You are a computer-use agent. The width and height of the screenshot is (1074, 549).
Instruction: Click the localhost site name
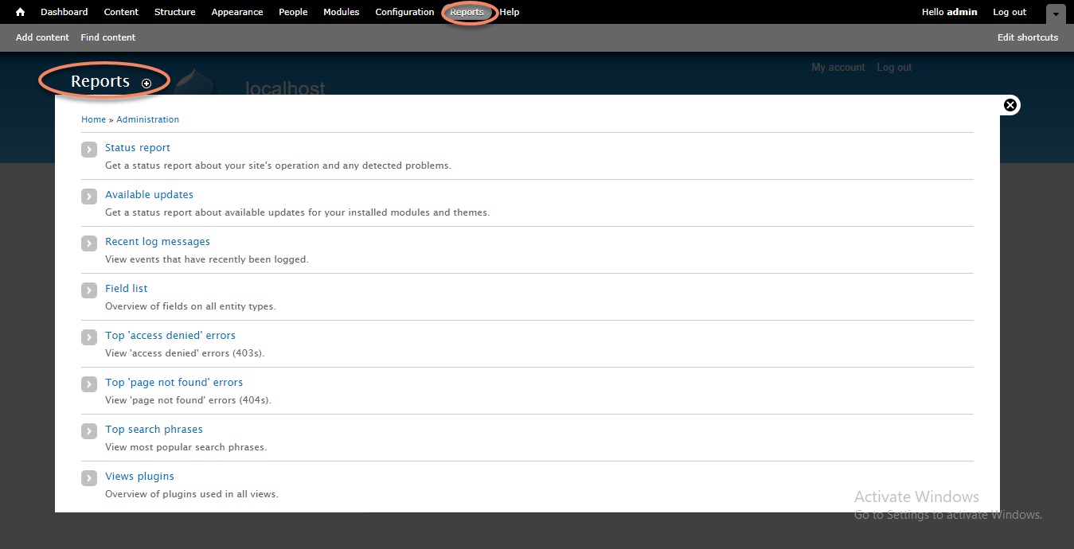[285, 88]
